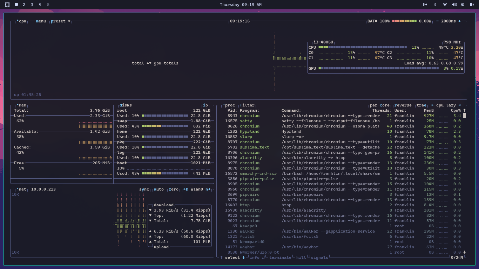Switch to previous sort column with left arrow
This screenshot has width=479, height=269.
(x=432, y=105)
